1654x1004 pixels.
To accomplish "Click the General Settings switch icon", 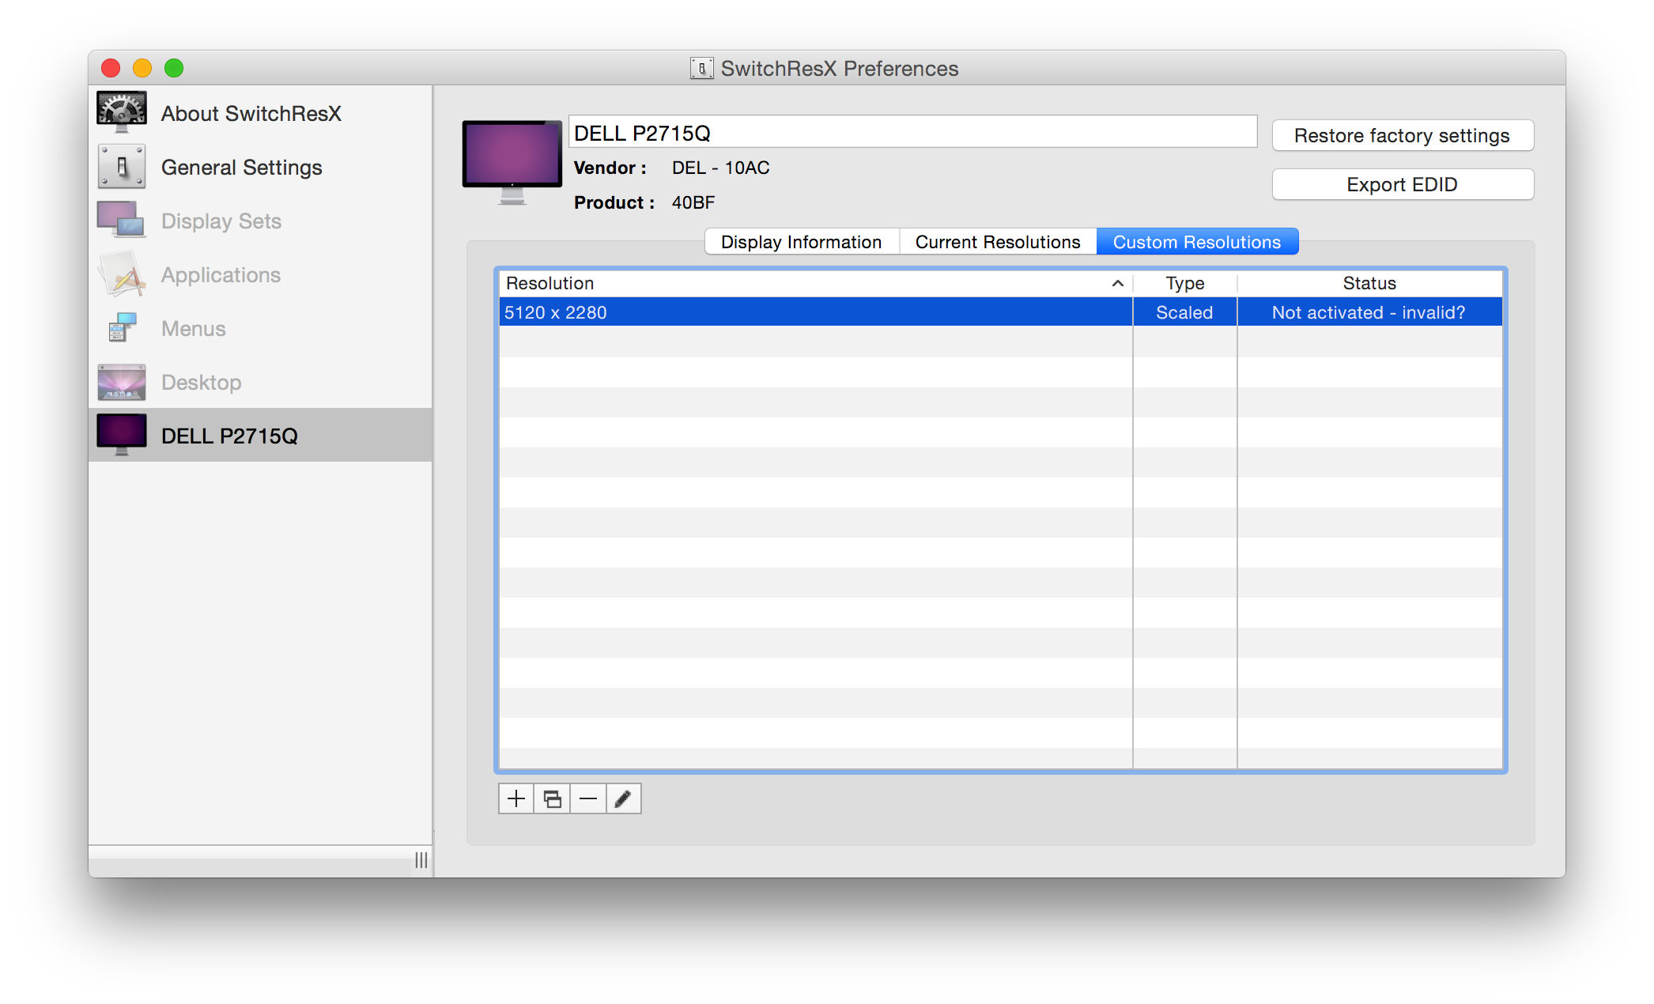I will pyautogui.click(x=121, y=167).
